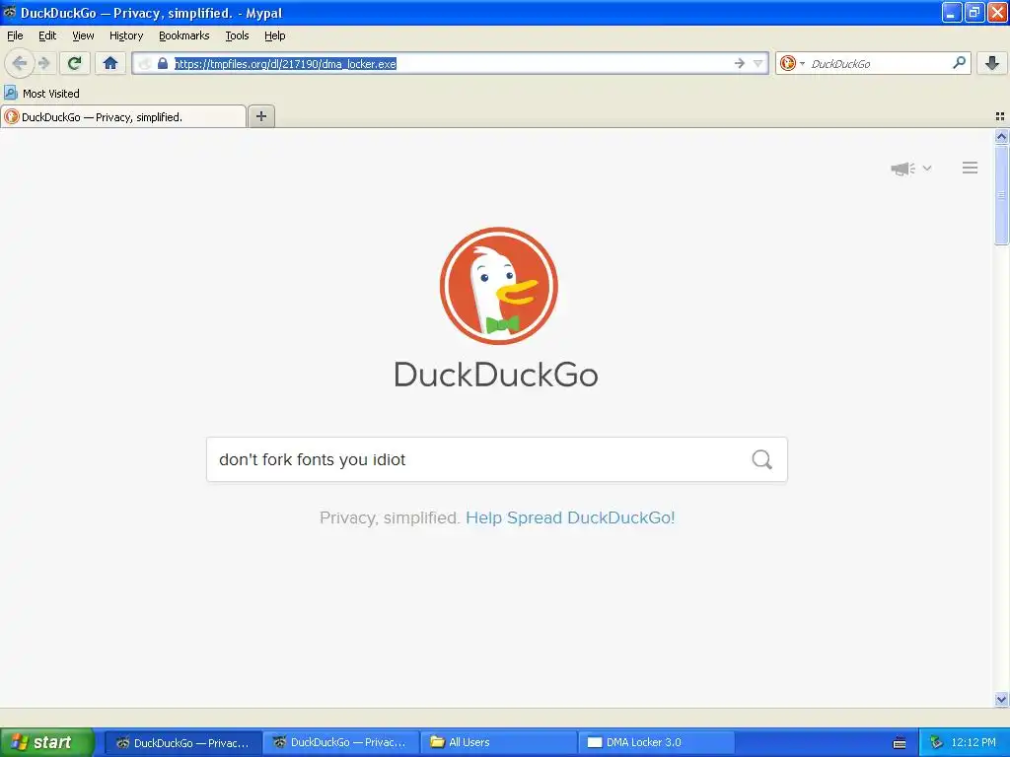Go back with the Back arrow button
This screenshot has height=757, width=1010.
pyautogui.click(x=20, y=63)
